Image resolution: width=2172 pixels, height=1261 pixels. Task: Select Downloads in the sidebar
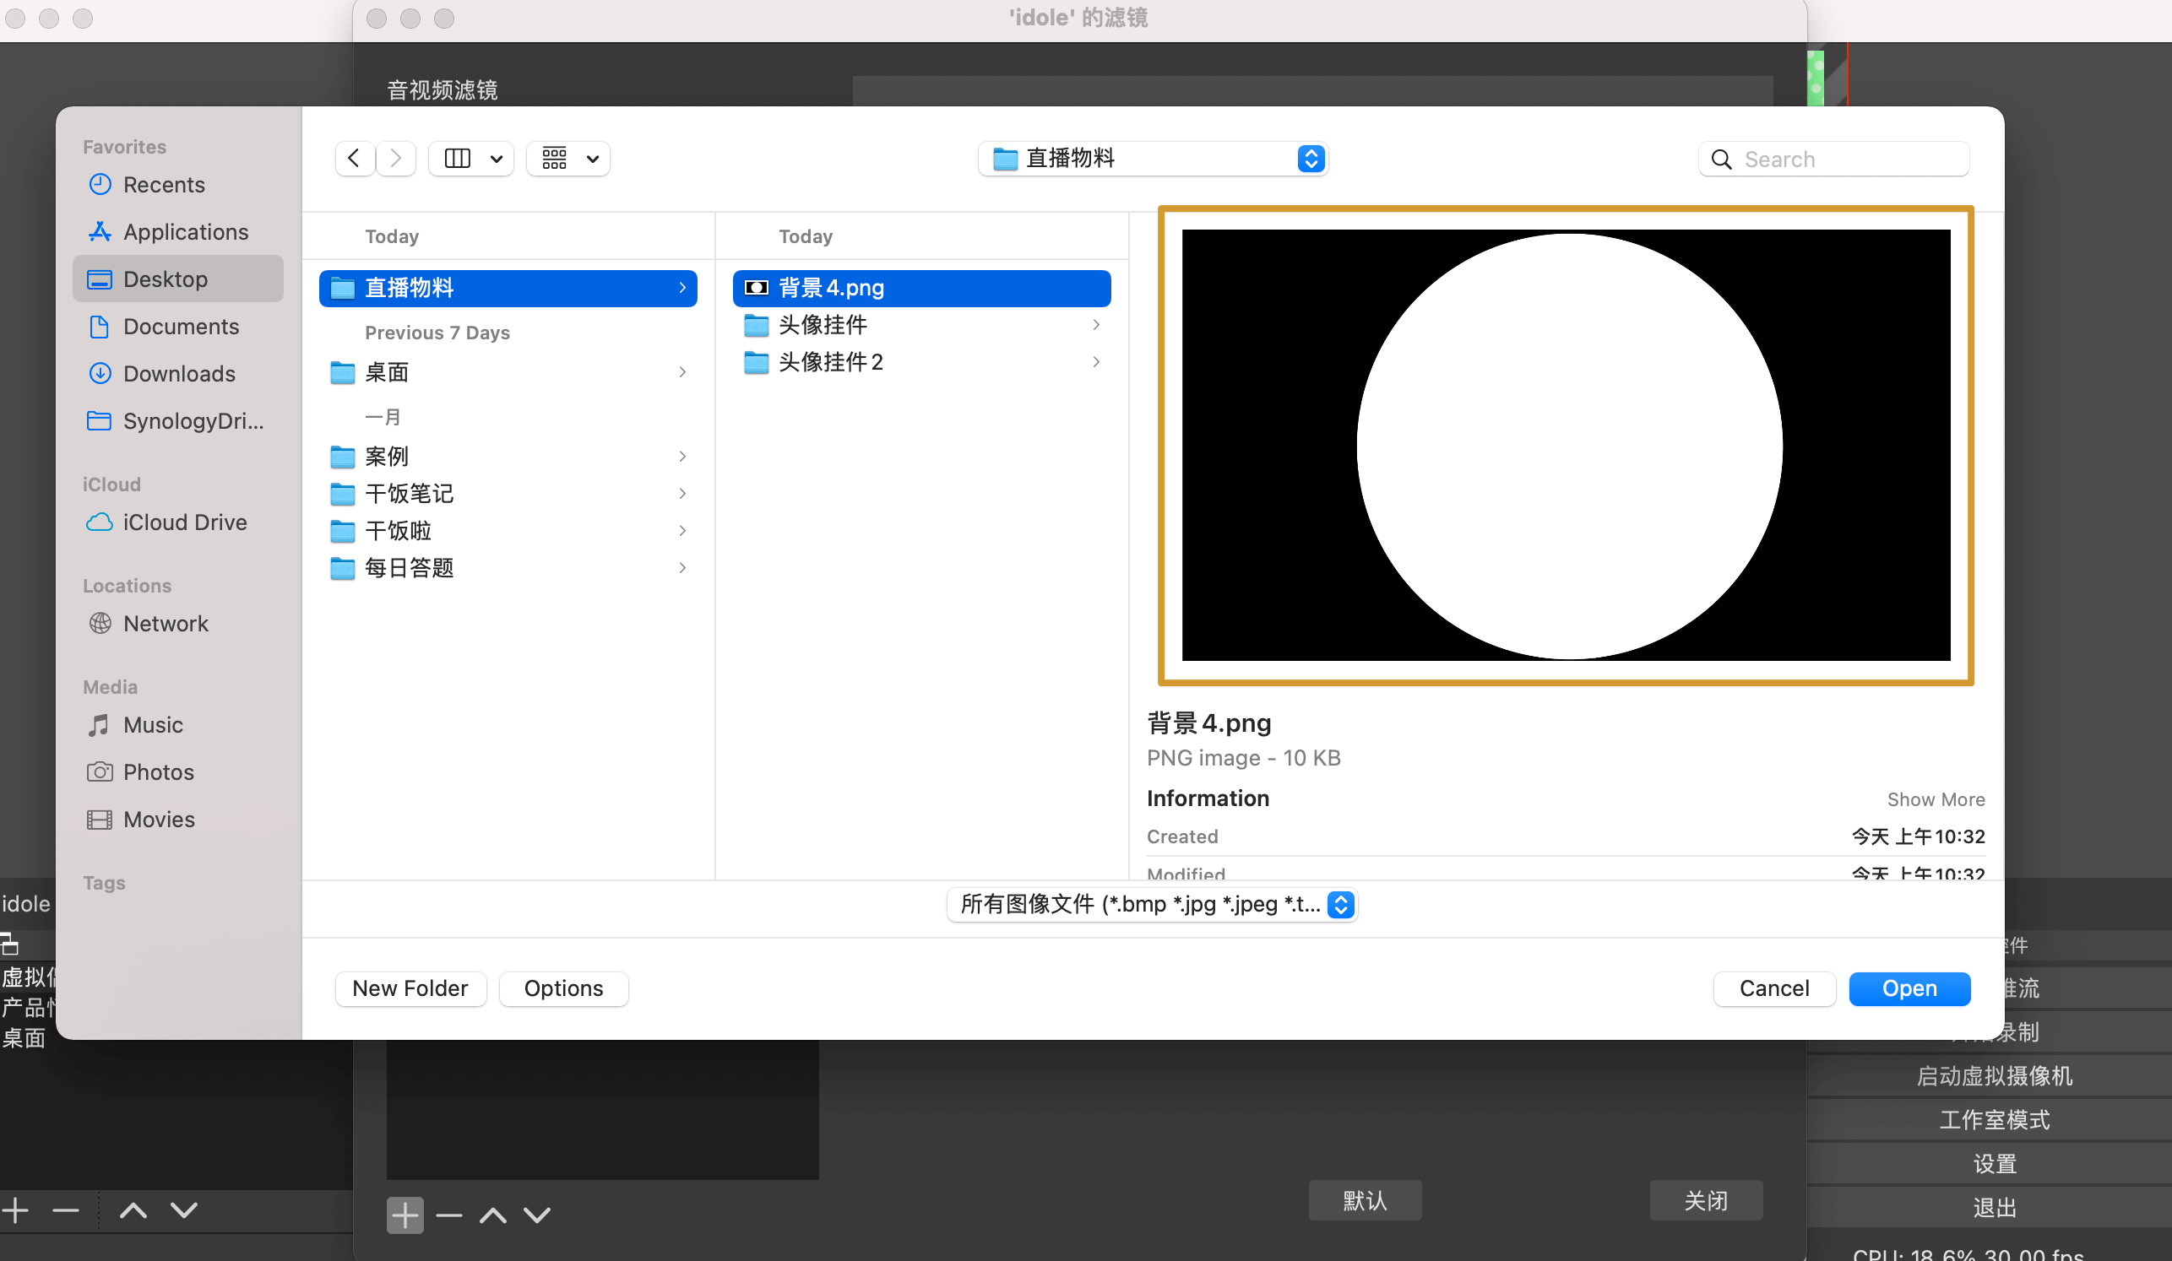click(178, 373)
